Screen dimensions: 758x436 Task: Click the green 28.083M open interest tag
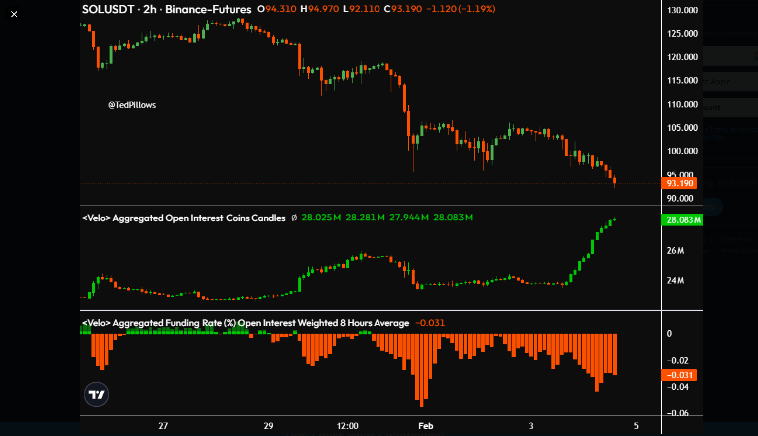pos(682,219)
